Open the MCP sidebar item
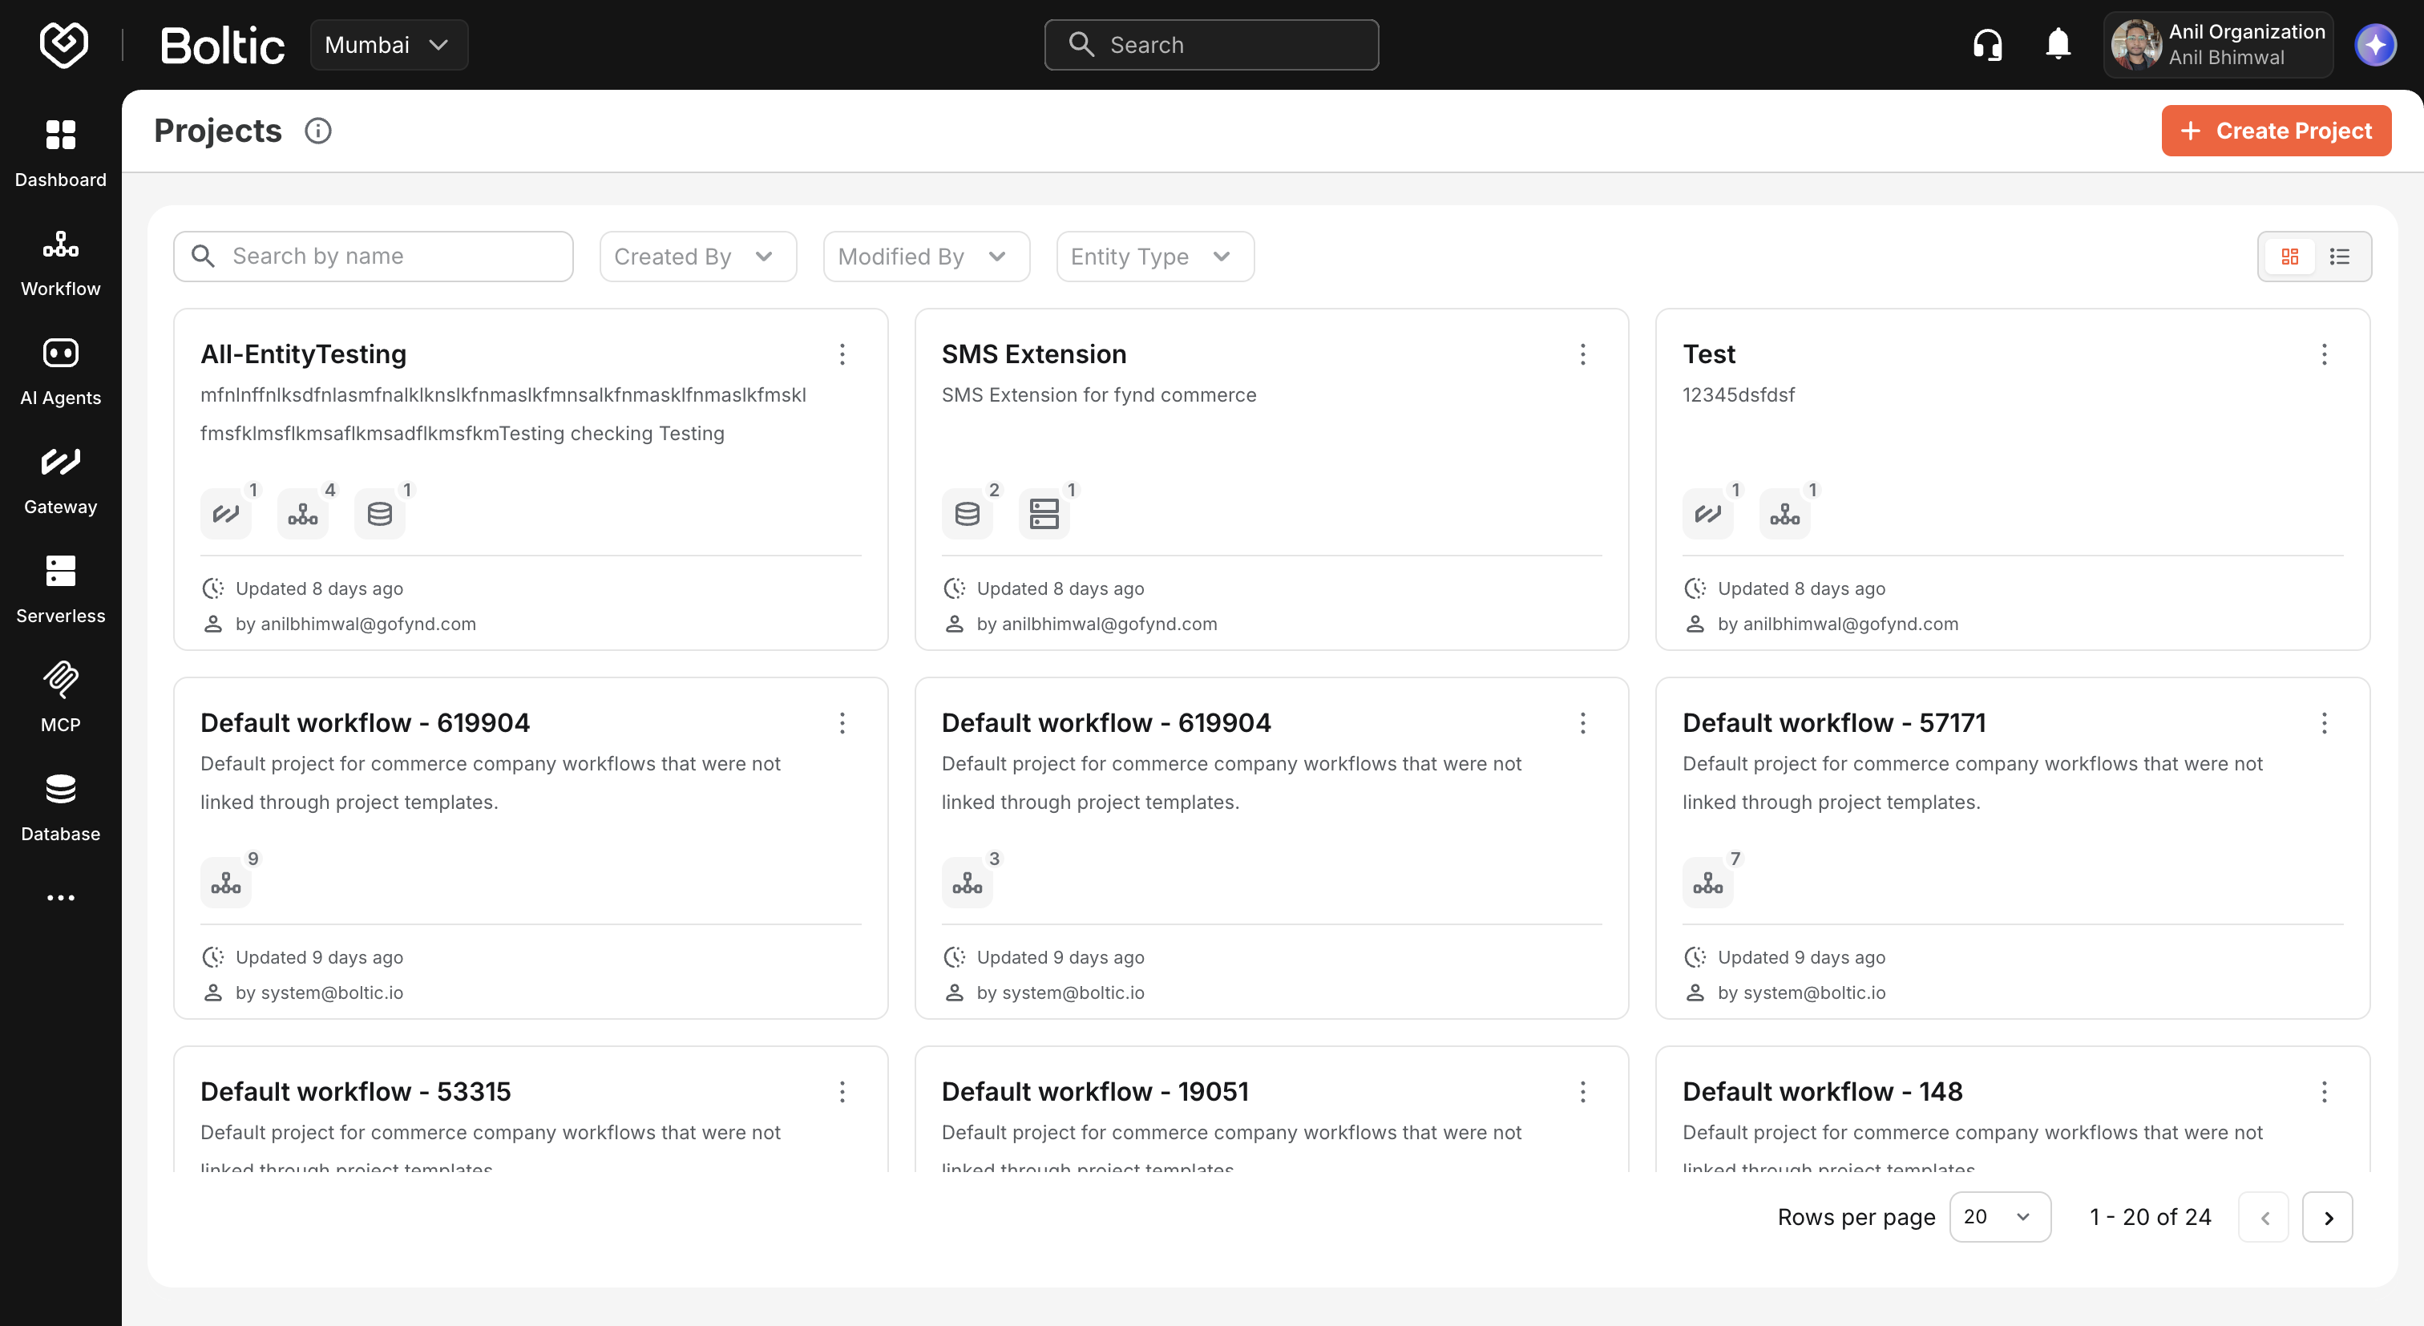Image resolution: width=2424 pixels, height=1326 pixels. (60, 698)
